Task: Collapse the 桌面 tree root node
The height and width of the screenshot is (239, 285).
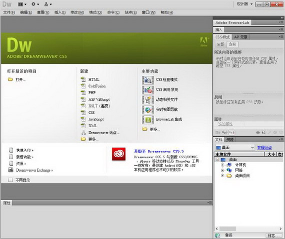Action: tap(217, 159)
